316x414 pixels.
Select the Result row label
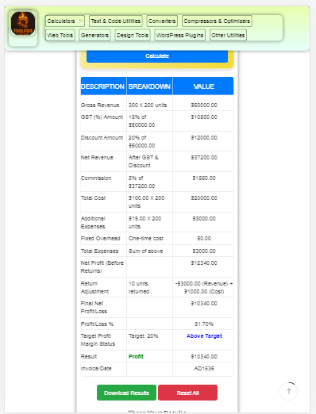click(89, 356)
